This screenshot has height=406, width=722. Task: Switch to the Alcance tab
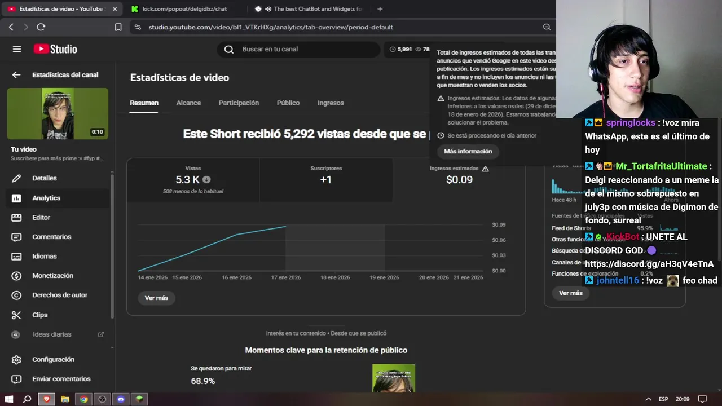(188, 103)
